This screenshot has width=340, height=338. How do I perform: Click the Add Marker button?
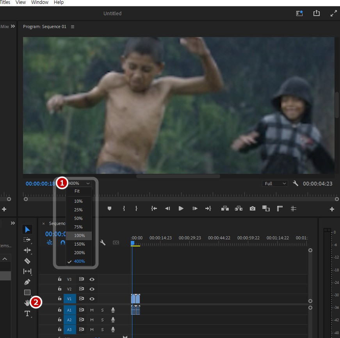click(109, 209)
